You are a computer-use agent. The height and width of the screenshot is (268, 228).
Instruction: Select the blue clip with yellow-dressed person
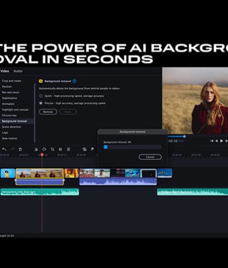[x=7, y=173]
